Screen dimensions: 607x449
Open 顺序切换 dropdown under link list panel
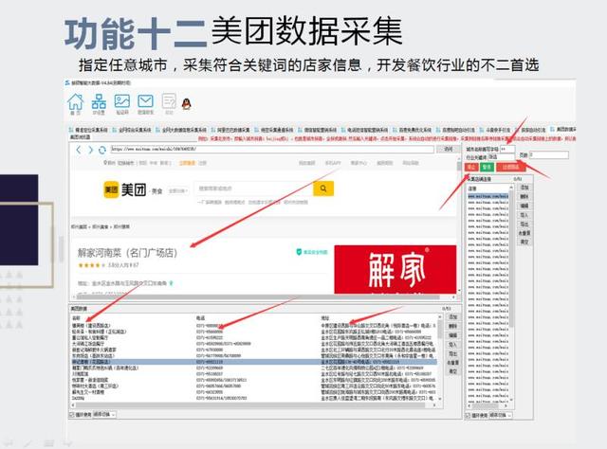point(501,415)
